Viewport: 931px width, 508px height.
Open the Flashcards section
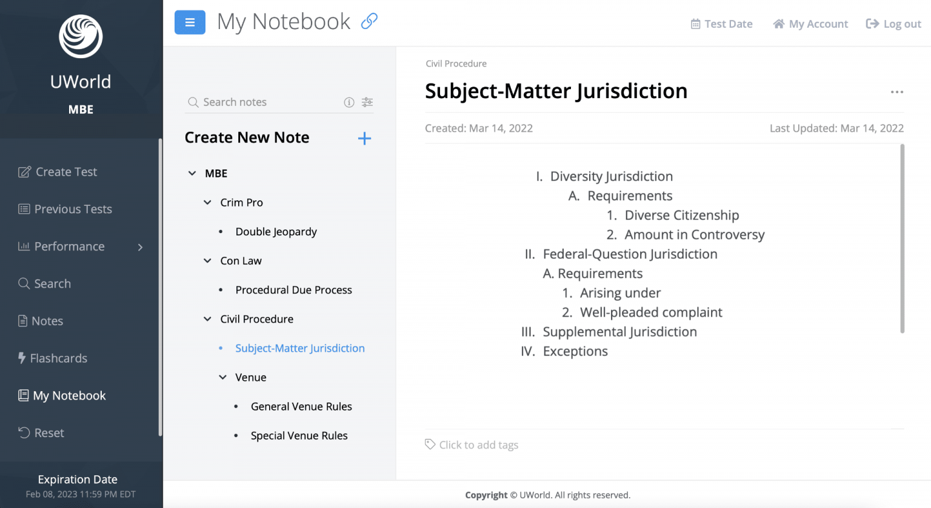click(x=59, y=358)
